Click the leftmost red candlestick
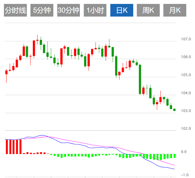 [6, 72]
